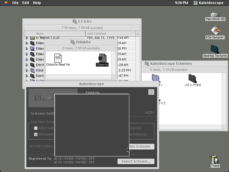Expand the Electi folder row

tap(27, 76)
